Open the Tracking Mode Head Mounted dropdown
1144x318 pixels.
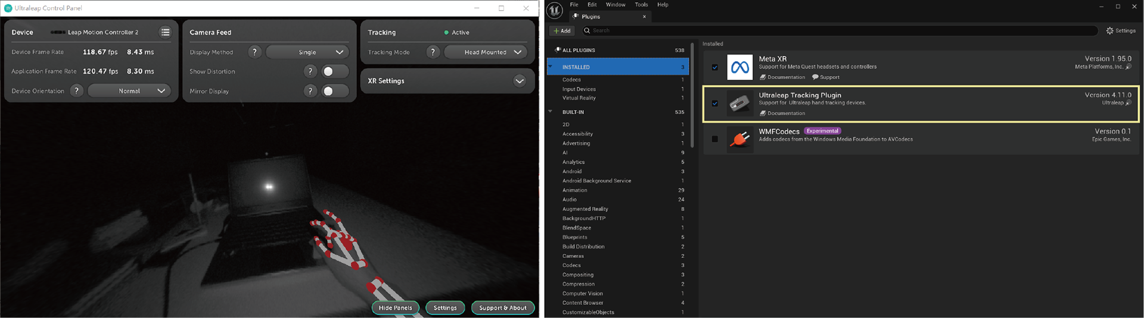coord(486,52)
